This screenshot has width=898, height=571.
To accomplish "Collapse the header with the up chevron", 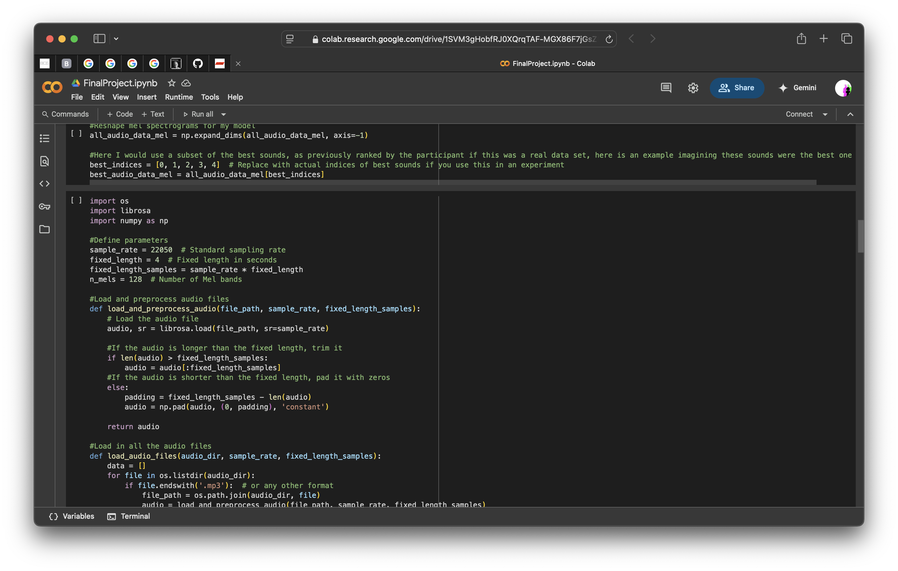I will (850, 114).
